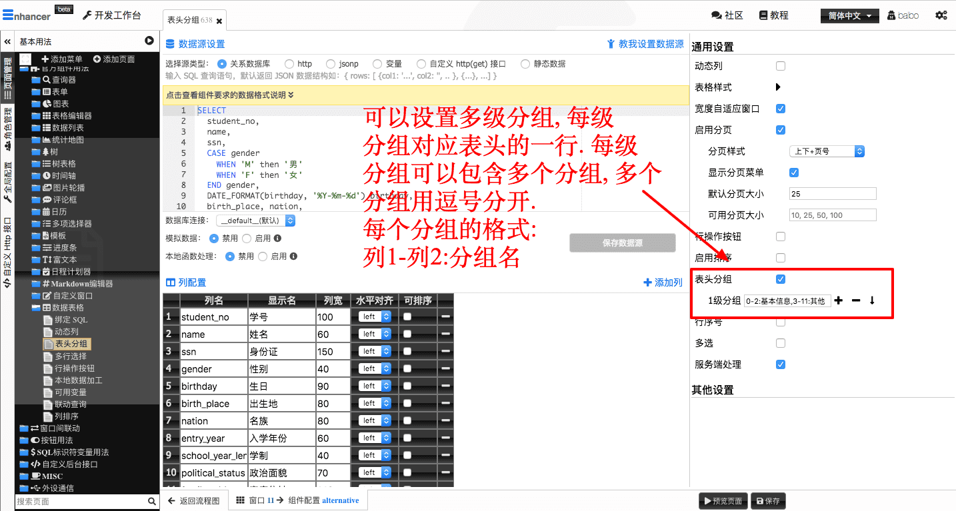Image resolution: width=956 pixels, height=511 pixels.
Task: Close the 表头分组 tab with the x icon
Action: (x=219, y=21)
